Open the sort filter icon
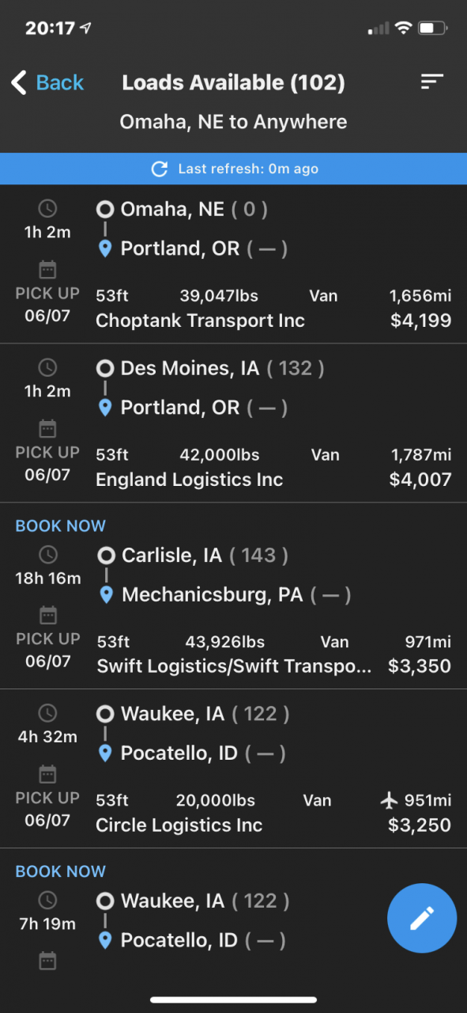The height and width of the screenshot is (1013, 467). click(x=431, y=82)
